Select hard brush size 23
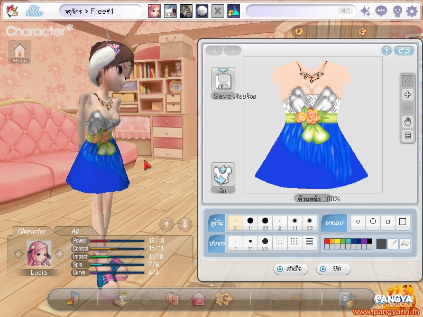The height and width of the screenshot is (317, 423). click(x=265, y=223)
